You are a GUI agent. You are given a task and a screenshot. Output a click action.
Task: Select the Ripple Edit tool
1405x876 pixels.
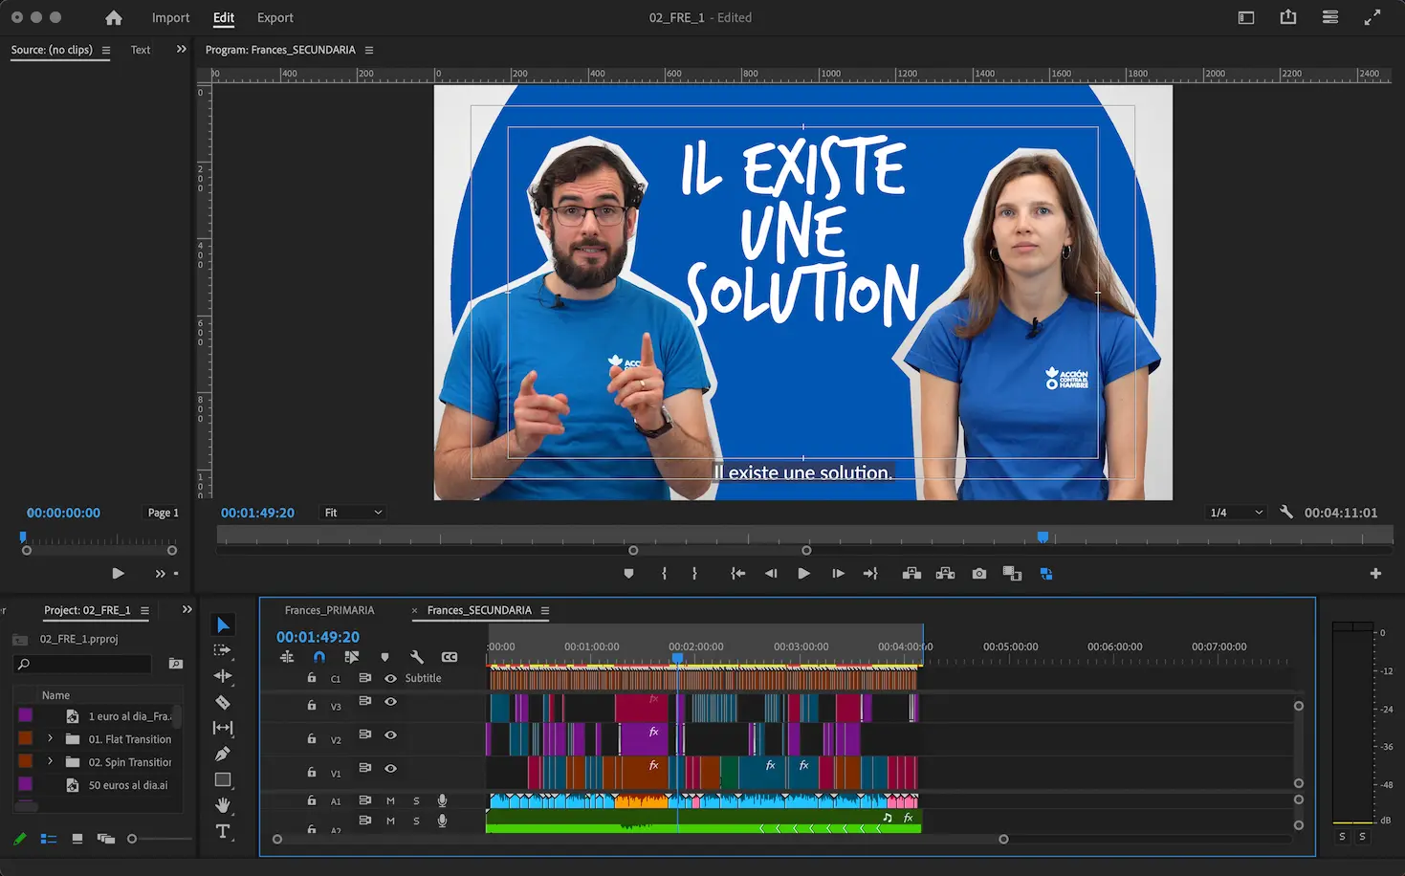tap(223, 676)
